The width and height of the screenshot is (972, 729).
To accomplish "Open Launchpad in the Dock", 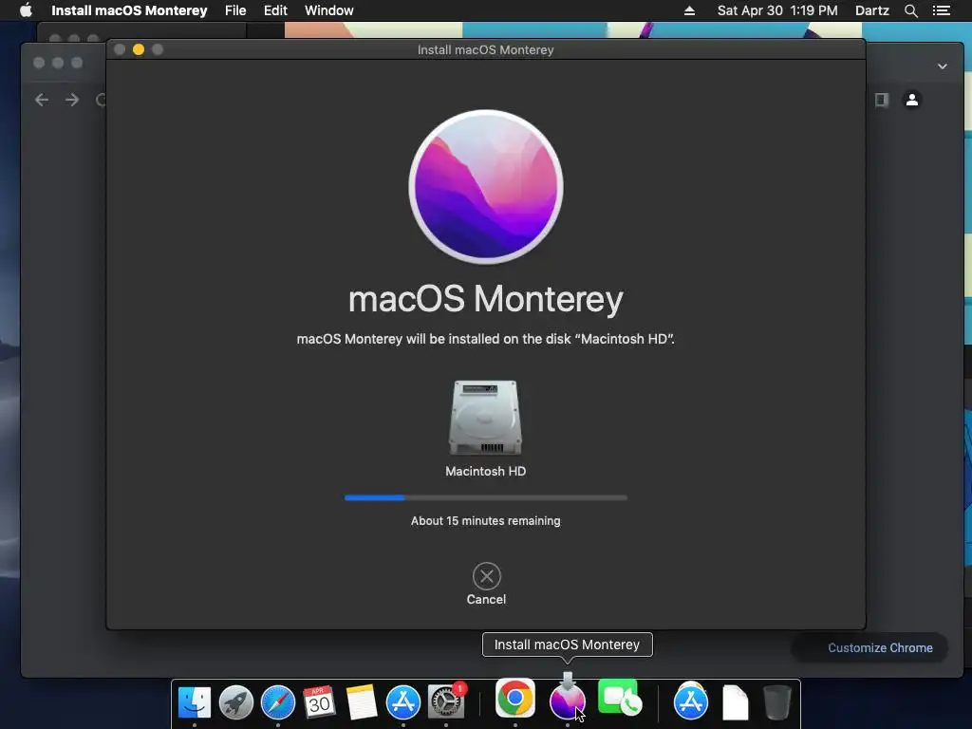I will 236,702.
